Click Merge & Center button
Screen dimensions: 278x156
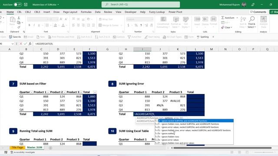[109, 25]
